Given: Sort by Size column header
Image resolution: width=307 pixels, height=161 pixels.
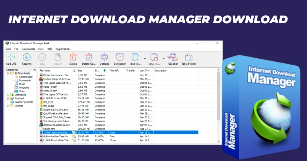Looking at the screenshot, I should click(x=85, y=71).
